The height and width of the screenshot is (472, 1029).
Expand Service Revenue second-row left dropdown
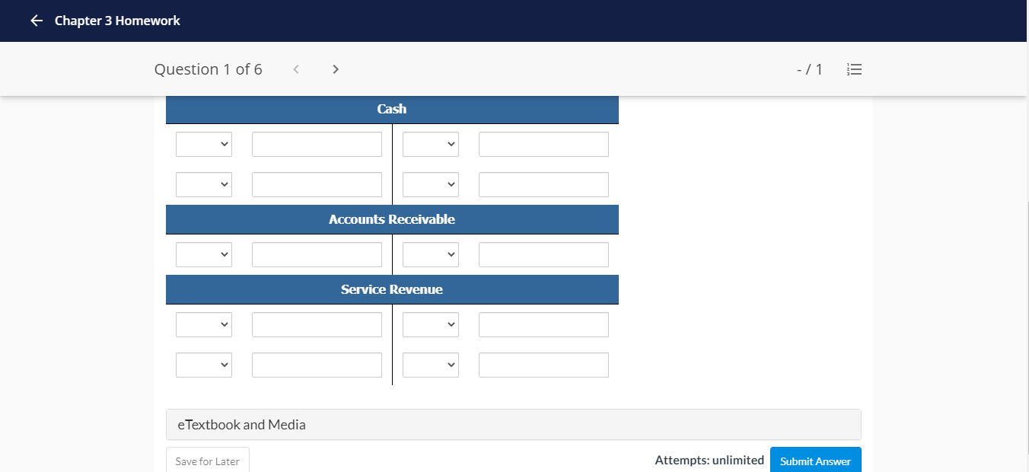204,365
